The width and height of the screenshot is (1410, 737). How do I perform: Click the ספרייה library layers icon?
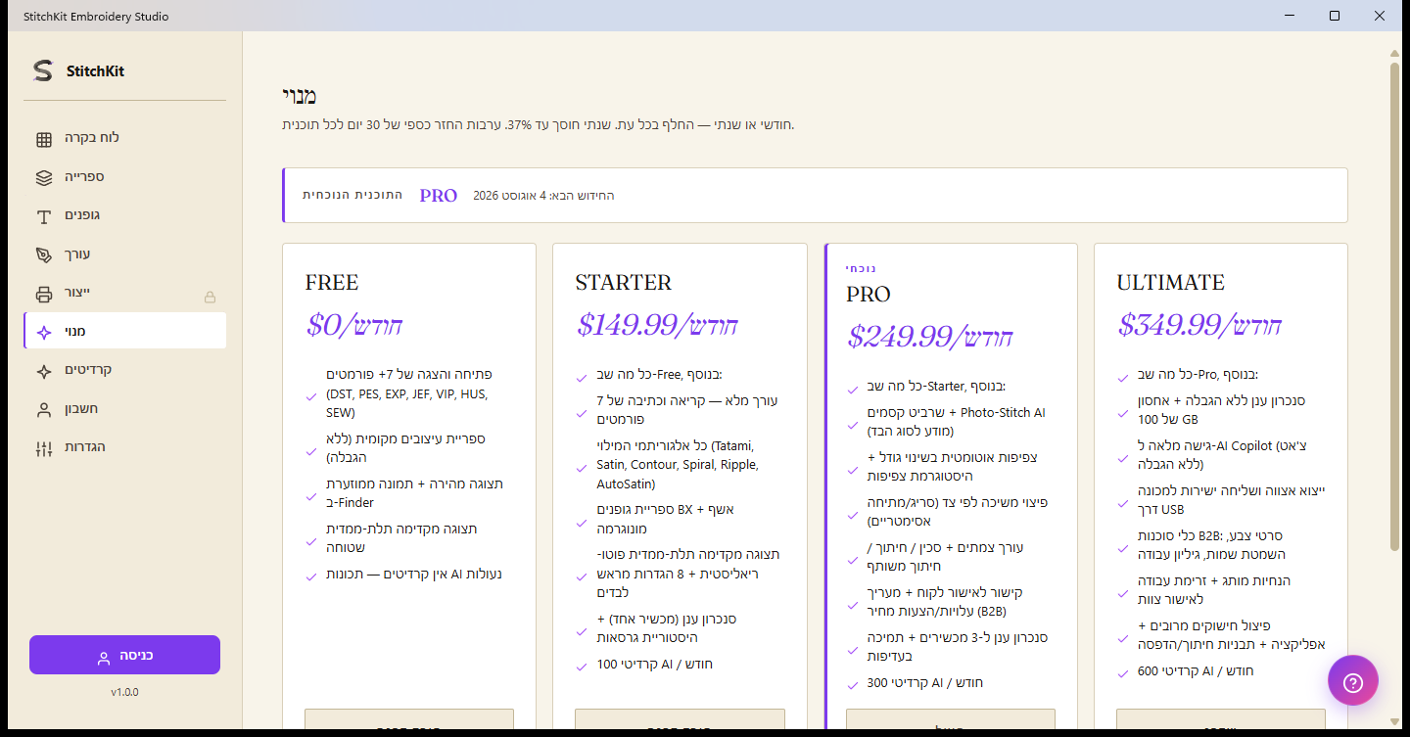coord(43,178)
